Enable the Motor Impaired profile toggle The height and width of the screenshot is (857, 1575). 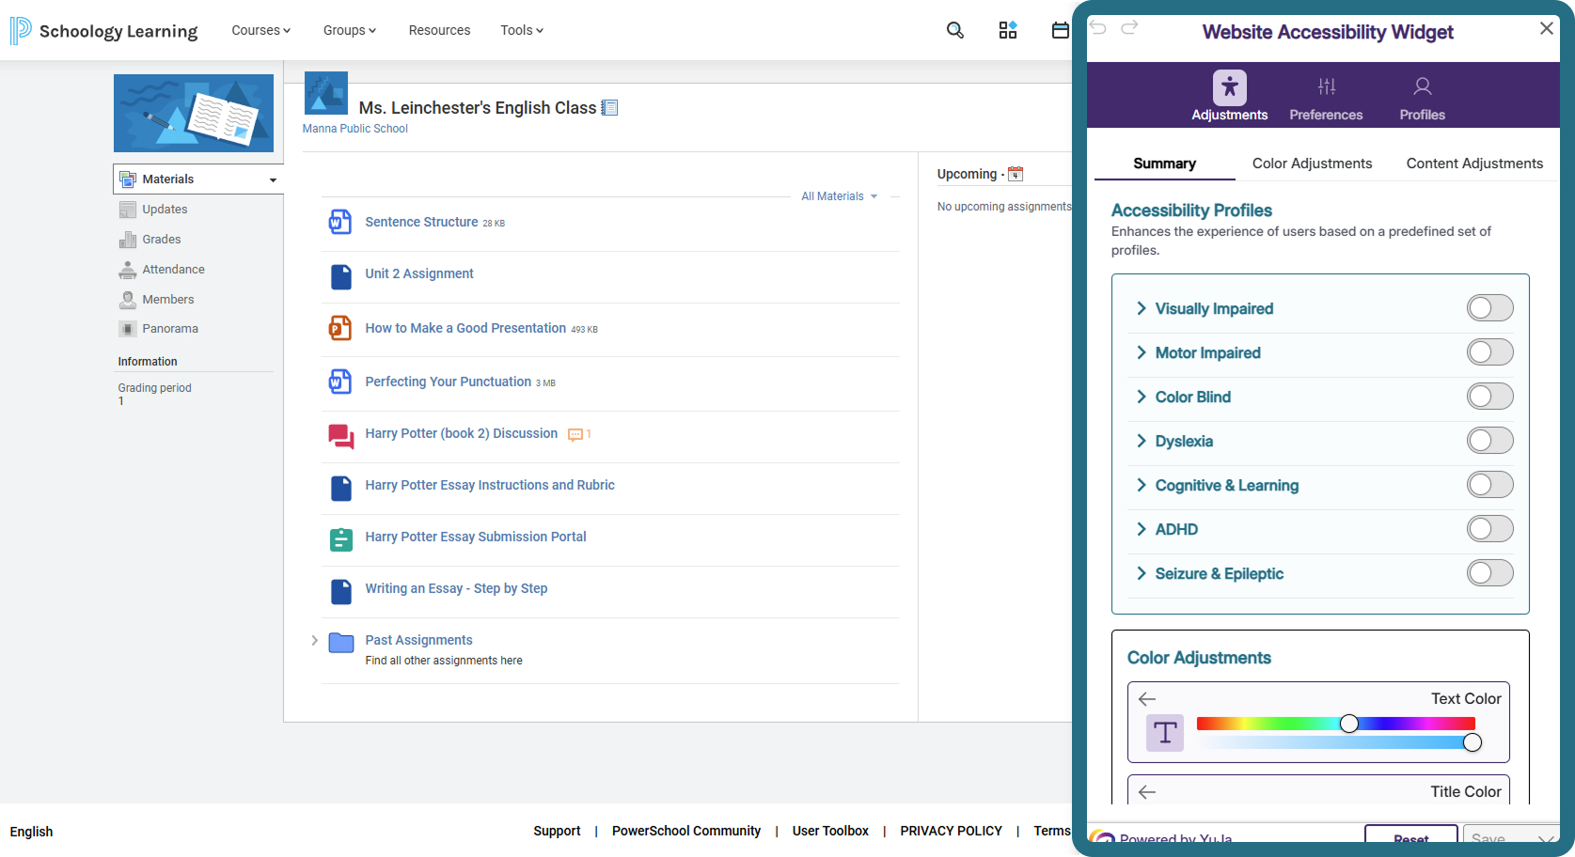1490,352
